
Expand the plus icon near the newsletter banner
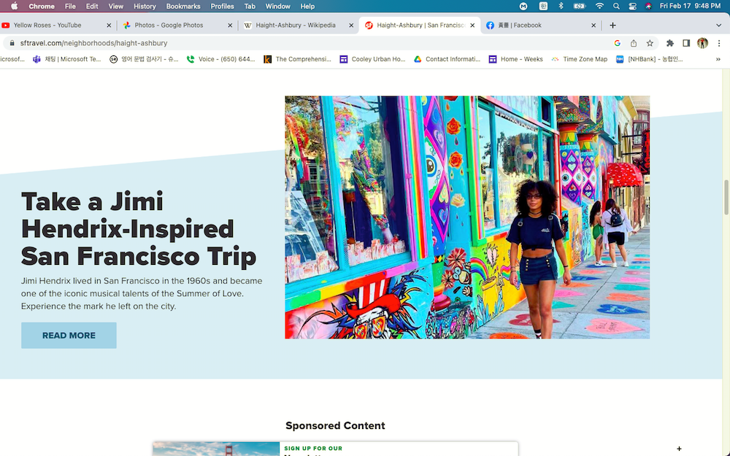tap(679, 449)
